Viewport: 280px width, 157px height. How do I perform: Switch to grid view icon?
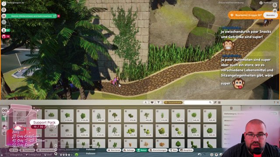tap(220, 102)
